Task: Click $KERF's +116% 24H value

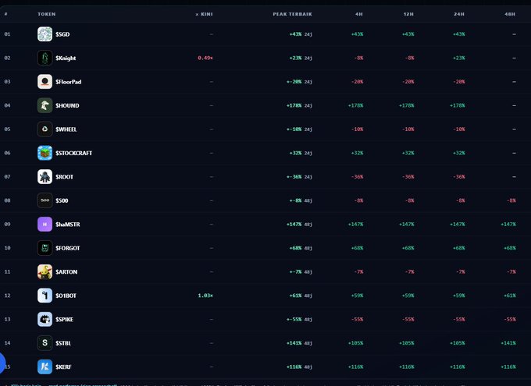Action: point(457,367)
